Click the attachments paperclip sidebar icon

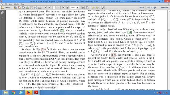point(2,18)
